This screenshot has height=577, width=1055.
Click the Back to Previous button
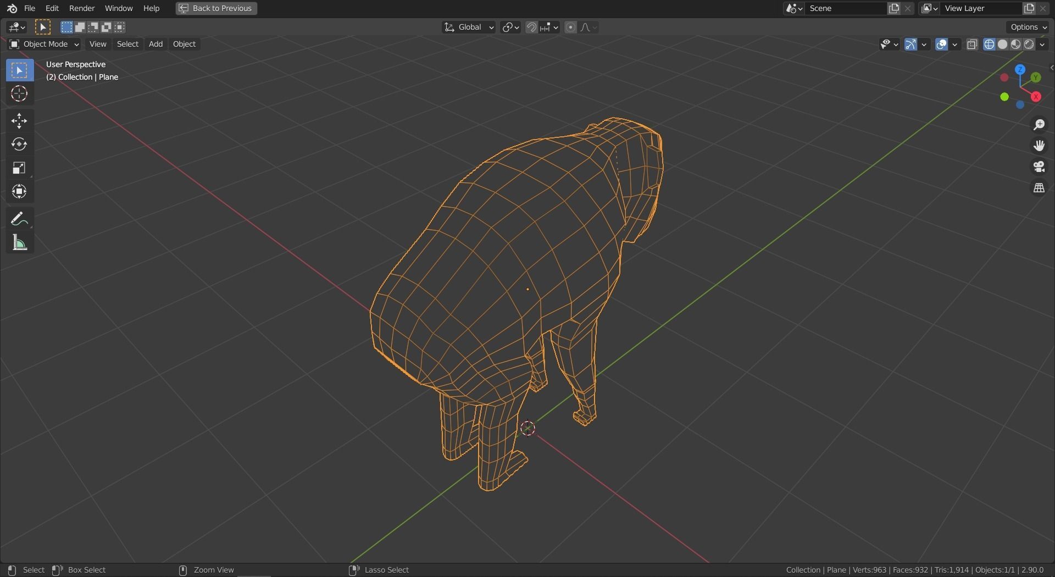[216, 8]
